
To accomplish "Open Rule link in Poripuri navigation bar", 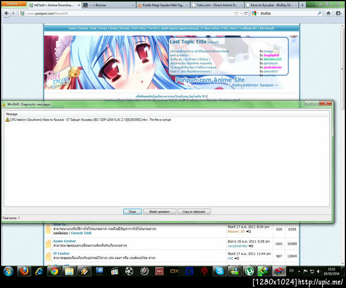I will 93,28.
